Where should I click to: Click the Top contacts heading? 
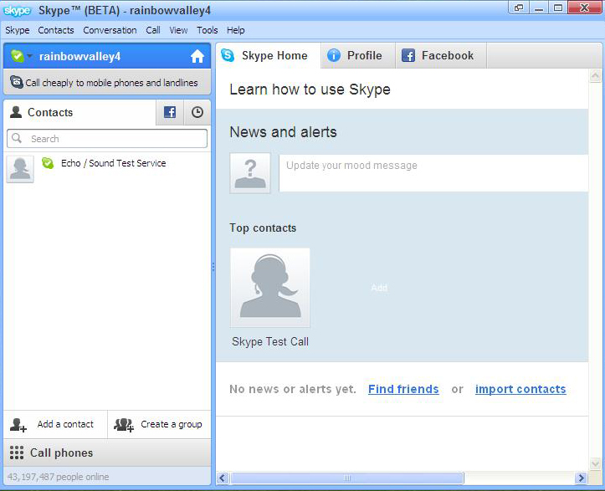click(x=263, y=228)
